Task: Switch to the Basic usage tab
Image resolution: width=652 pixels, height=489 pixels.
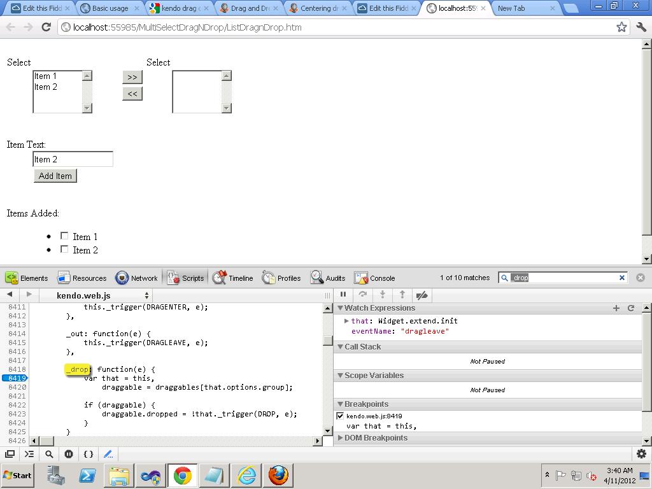Action: click(110, 8)
